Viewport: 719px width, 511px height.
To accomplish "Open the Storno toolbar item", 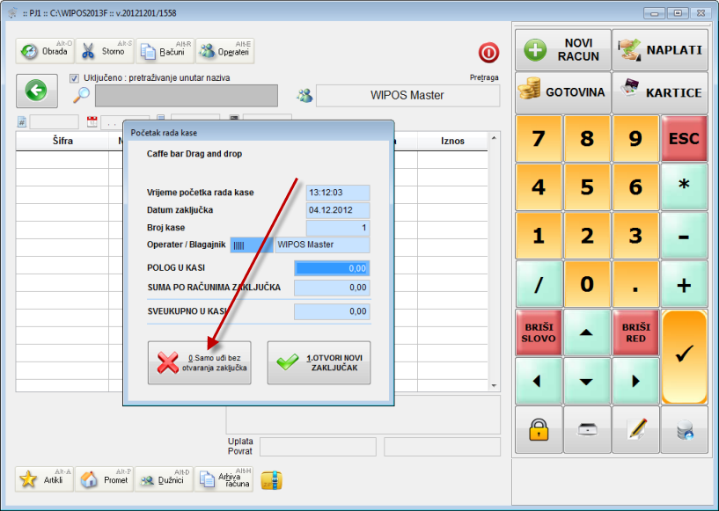I will 104,51.
